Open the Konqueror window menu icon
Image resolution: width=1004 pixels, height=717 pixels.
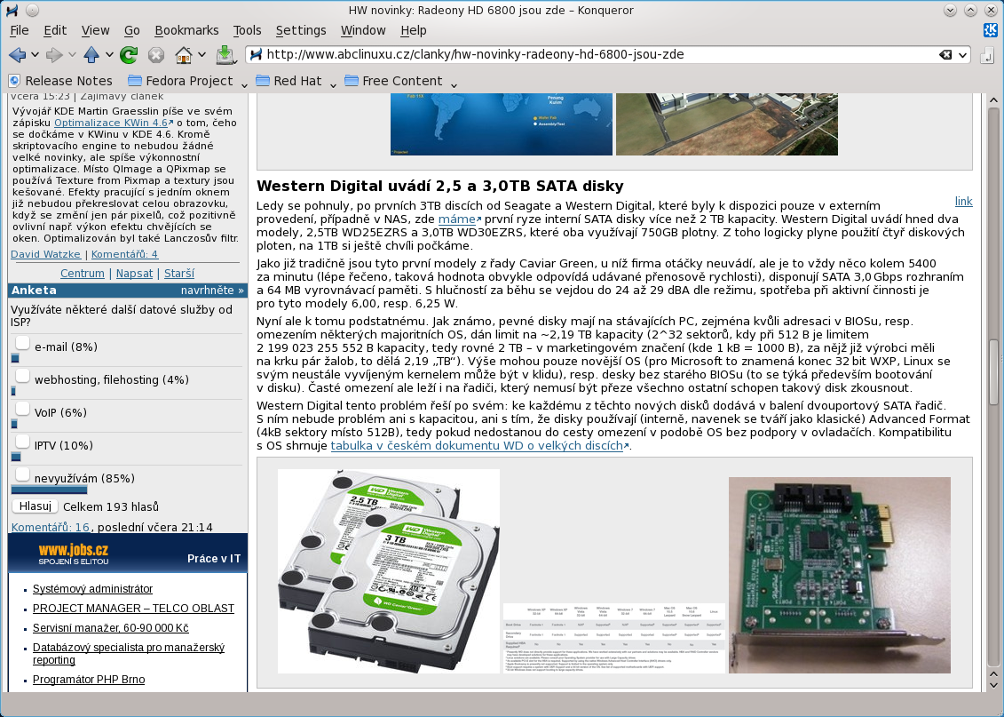12,11
